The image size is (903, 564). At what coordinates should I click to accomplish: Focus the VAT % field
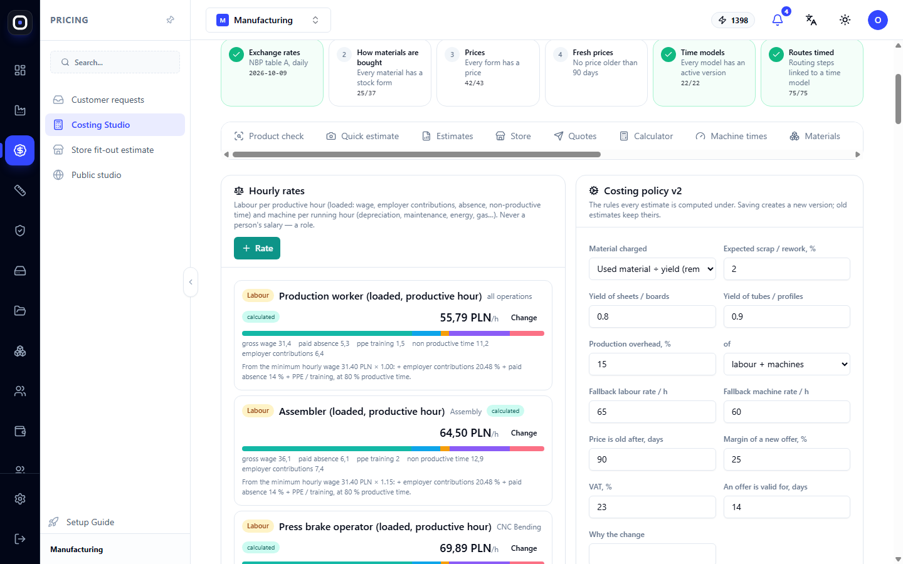click(x=652, y=507)
